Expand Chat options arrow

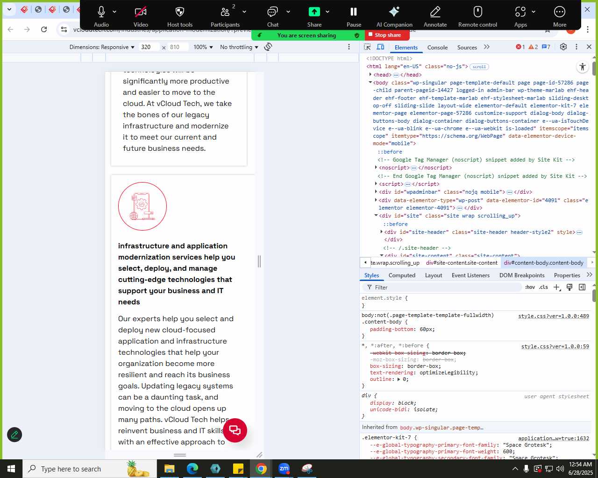click(x=288, y=12)
